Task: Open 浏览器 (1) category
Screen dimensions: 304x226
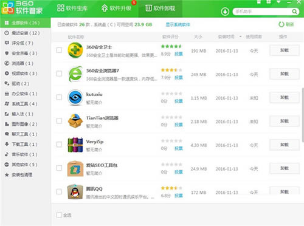Action: pyautogui.click(x=26, y=63)
